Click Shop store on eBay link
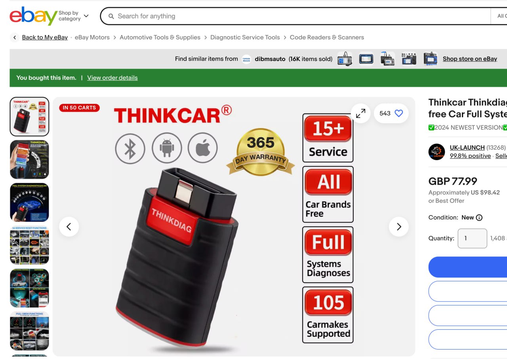The image size is (507, 359). click(x=470, y=59)
